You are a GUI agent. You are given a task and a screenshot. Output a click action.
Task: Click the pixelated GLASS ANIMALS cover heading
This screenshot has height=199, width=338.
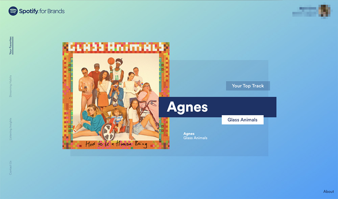[x=116, y=47]
